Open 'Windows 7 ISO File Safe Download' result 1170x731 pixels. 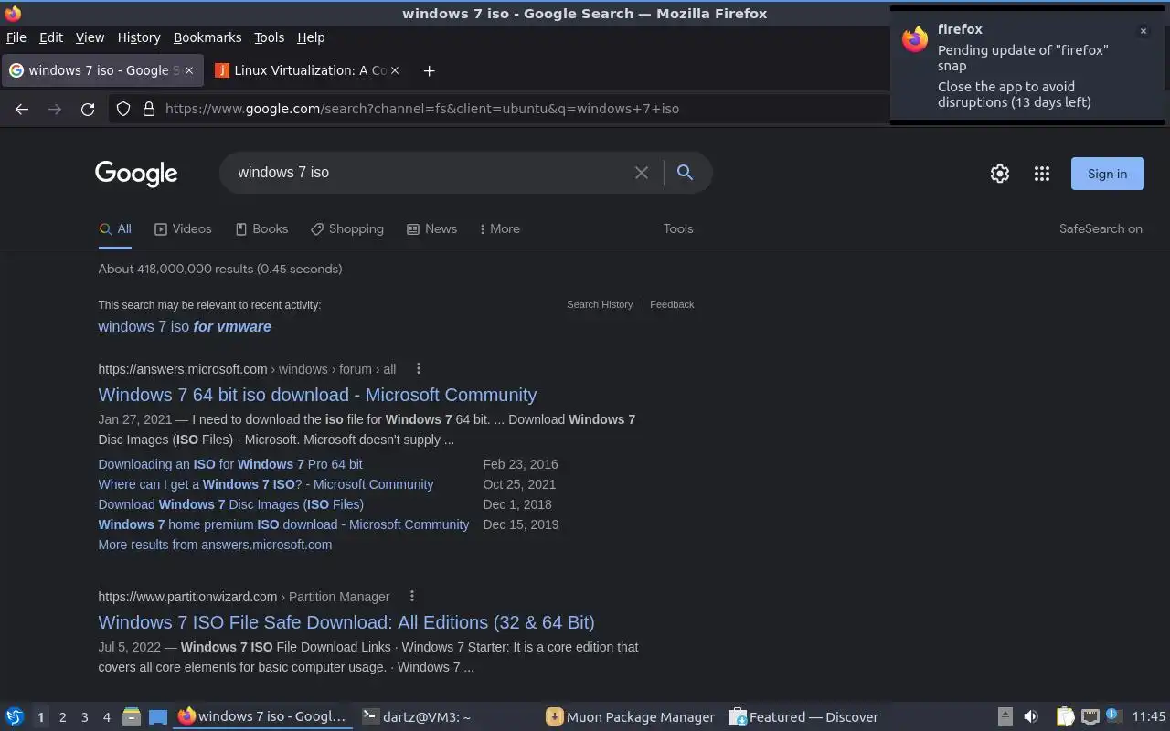point(346,622)
